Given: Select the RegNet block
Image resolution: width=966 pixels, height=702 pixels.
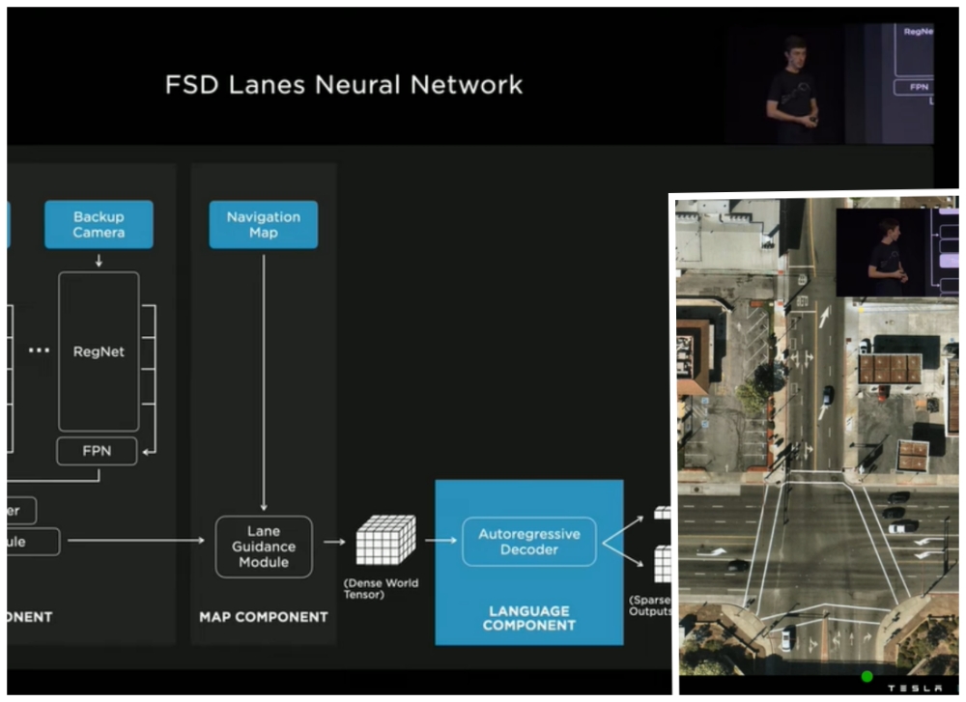Looking at the screenshot, I should coord(99,351).
